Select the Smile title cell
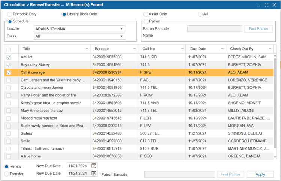The width and height of the screenshot is (281, 181). (x=54, y=141)
